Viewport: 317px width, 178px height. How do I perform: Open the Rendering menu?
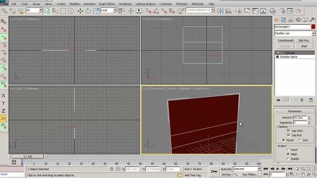coord(125,4)
